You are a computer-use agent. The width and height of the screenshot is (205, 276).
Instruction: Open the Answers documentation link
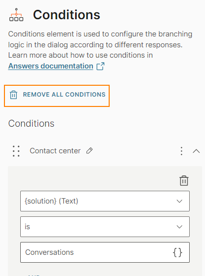(x=50, y=66)
